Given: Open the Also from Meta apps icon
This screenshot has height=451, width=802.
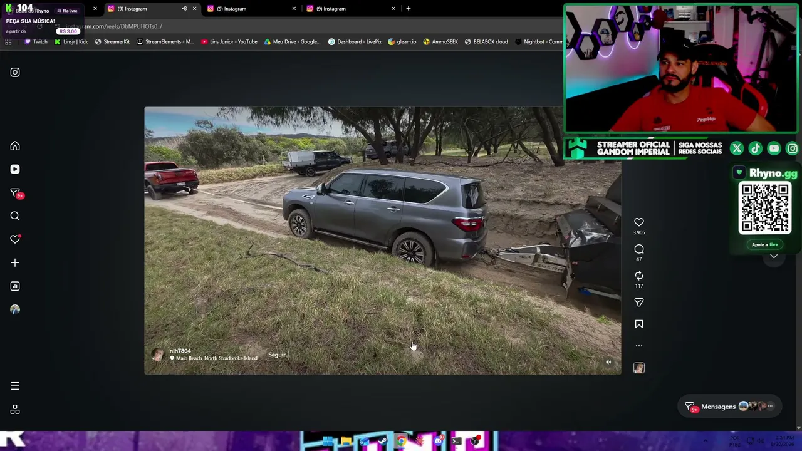Looking at the screenshot, I should (x=15, y=410).
